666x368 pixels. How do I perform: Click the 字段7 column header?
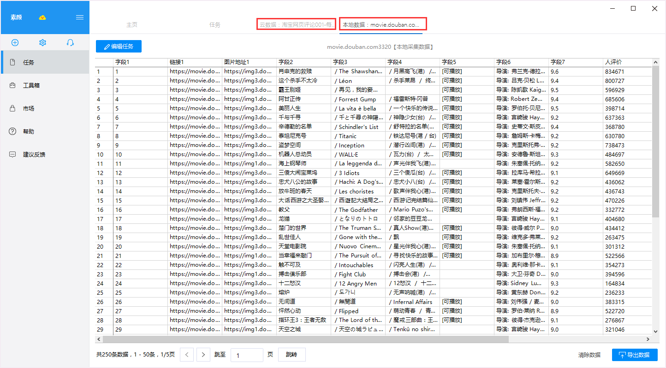(x=576, y=62)
